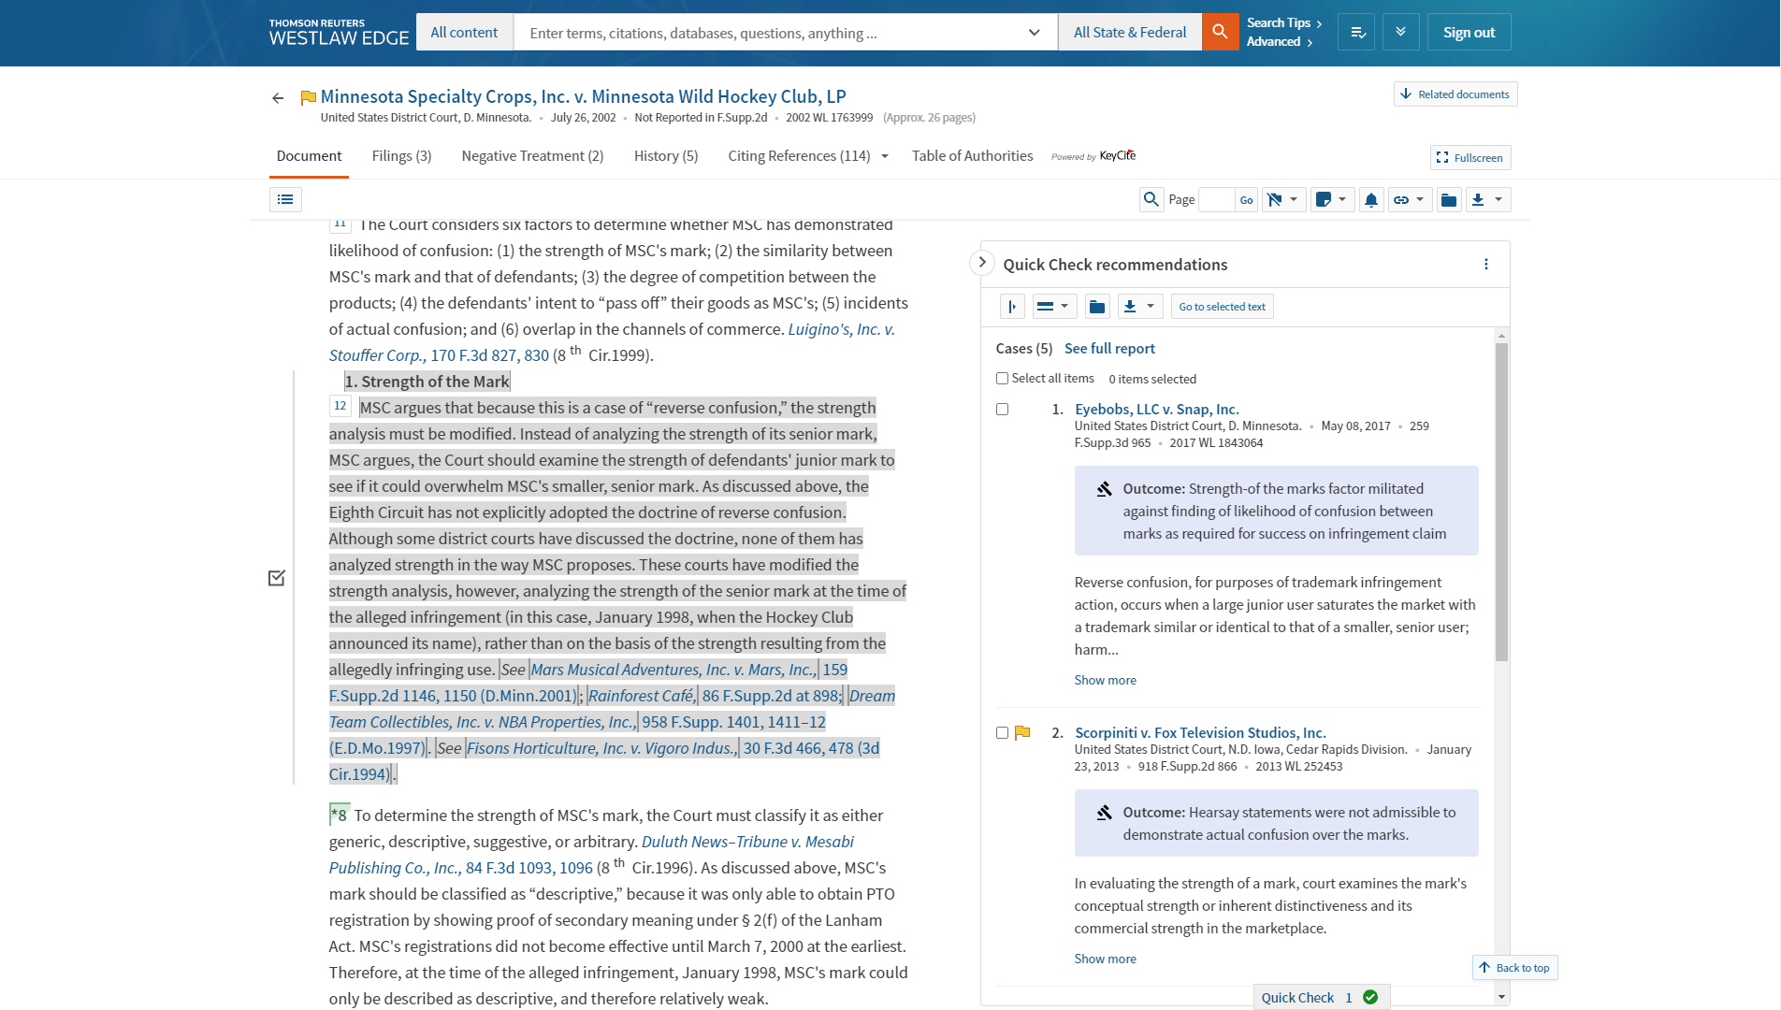This screenshot has width=1781, height=1010.
Task: Open the History (5) tab
Action: click(x=665, y=156)
